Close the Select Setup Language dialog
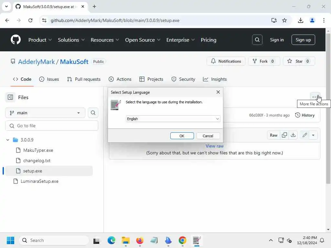Image resolution: width=331 pixels, height=248 pixels. tap(218, 92)
